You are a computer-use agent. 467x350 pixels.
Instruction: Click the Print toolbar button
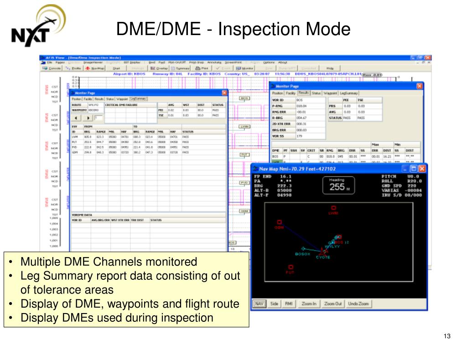point(202,68)
